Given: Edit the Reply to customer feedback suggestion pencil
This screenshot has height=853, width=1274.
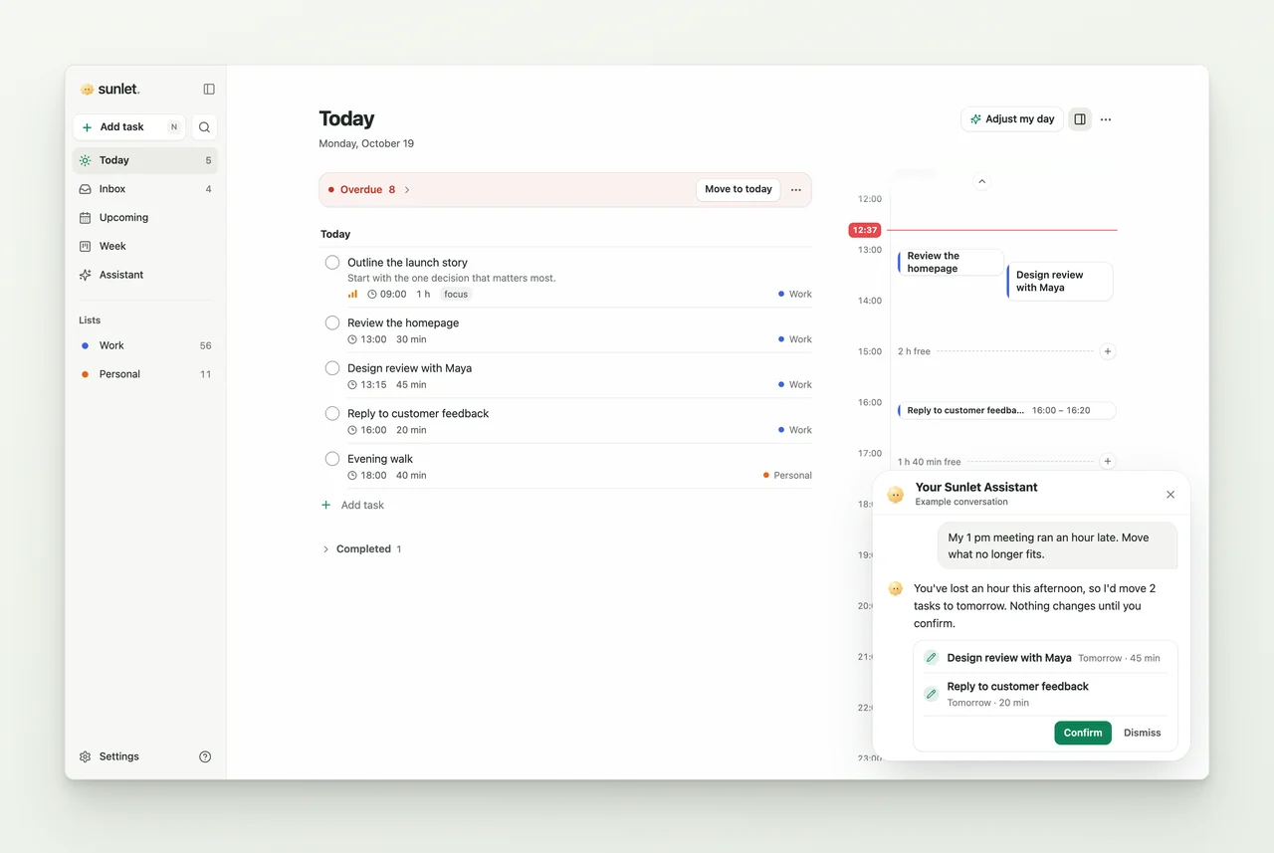Looking at the screenshot, I should [931, 694].
